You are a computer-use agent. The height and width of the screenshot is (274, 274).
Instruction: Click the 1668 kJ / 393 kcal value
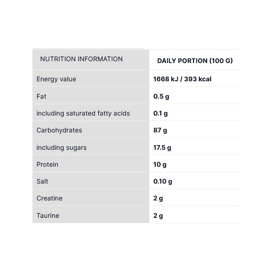coord(182,79)
